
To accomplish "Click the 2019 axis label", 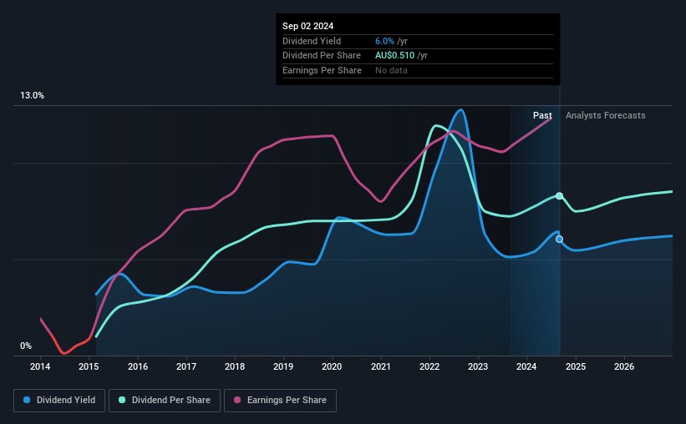I will [x=283, y=366].
